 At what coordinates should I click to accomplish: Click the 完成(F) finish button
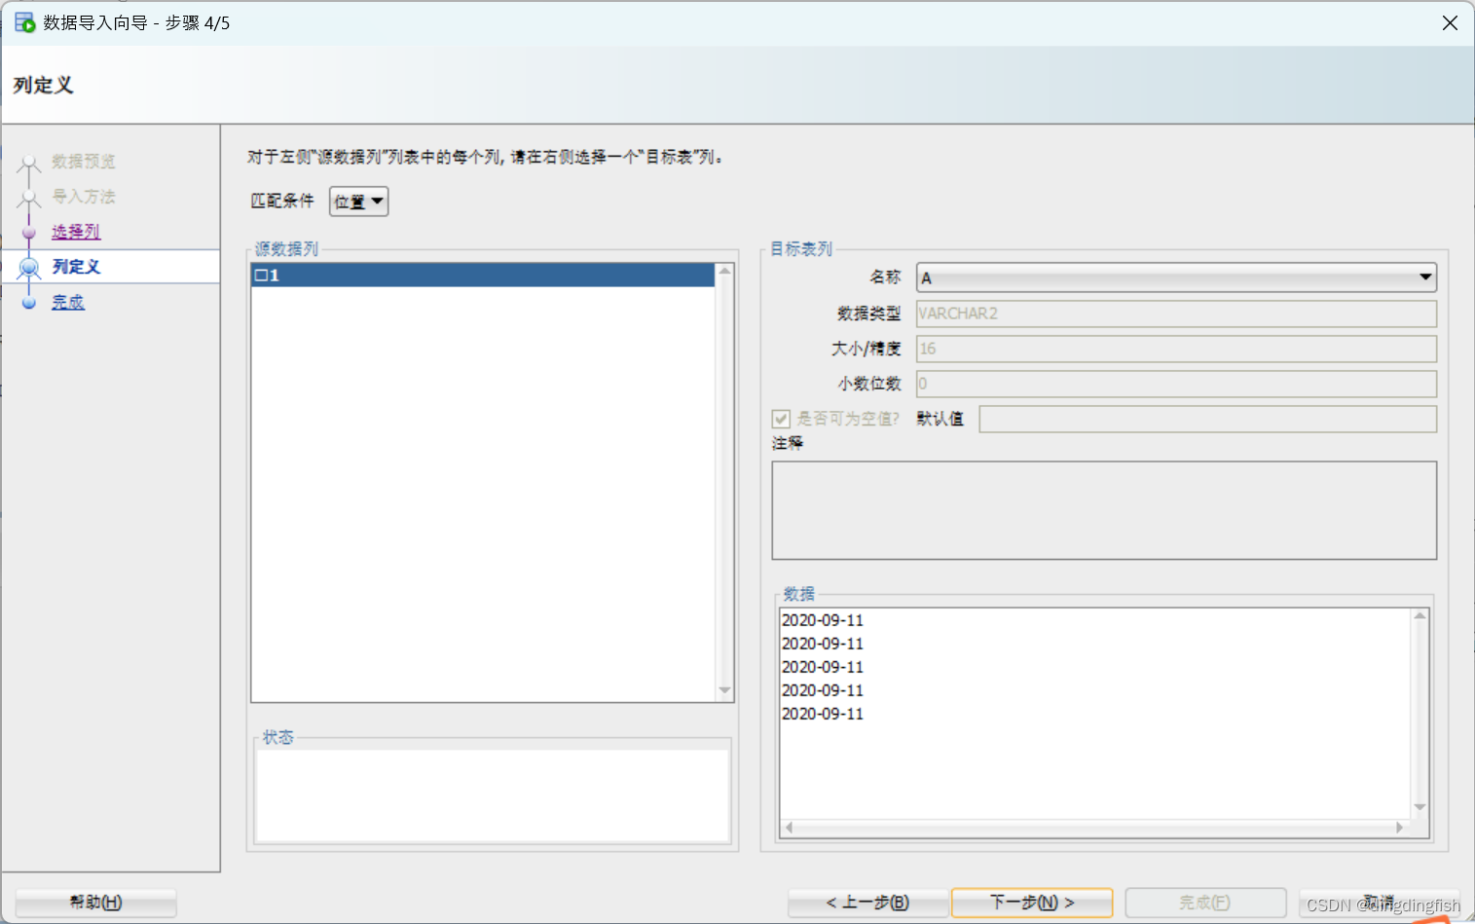[x=1205, y=903]
